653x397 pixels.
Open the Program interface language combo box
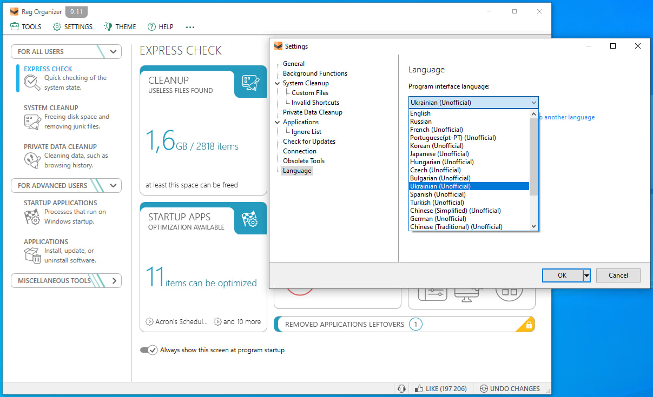[x=473, y=102]
